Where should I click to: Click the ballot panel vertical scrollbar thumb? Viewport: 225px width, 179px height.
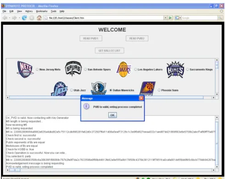[217, 65]
